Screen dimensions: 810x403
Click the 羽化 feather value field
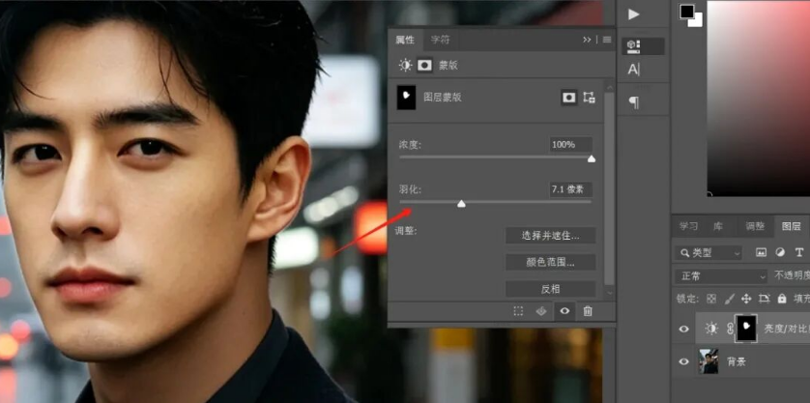[571, 189]
